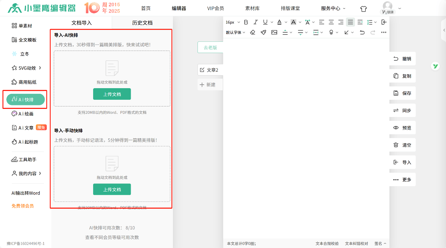The height and width of the screenshot is (248, 446).
Task: Click the 上传文档 button under 导入-AI快排
Action: point(112,94)
